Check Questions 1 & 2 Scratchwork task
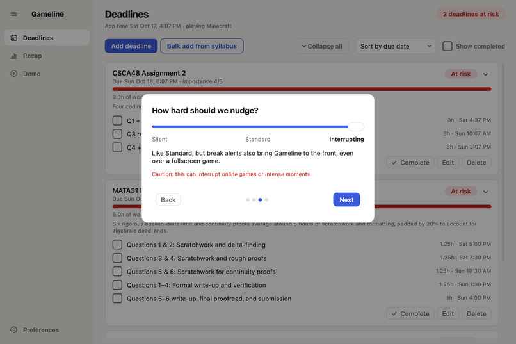The height and width of the screenshot is (344, 516). tap(117, 245)
